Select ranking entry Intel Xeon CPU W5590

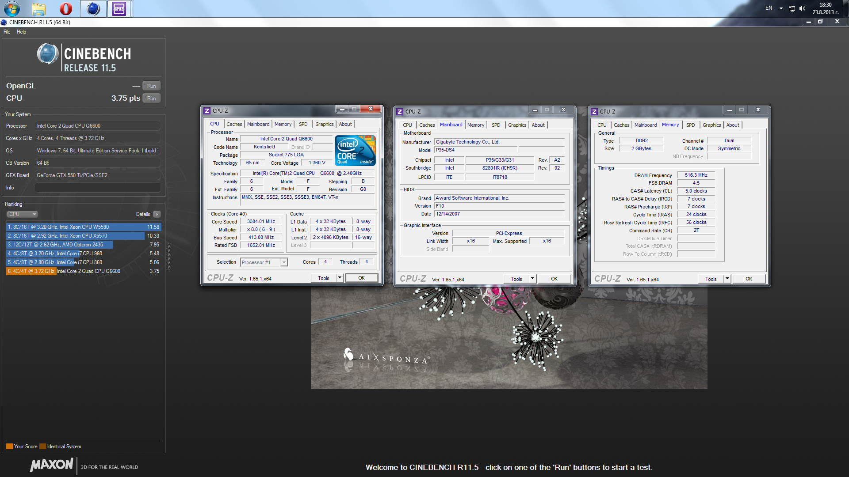84,227
